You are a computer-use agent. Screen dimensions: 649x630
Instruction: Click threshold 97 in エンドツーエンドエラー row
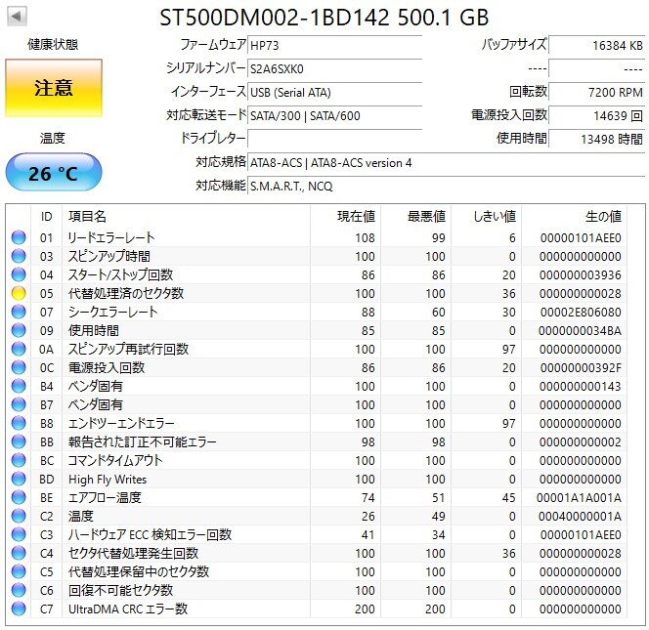[x=508, y=423]
